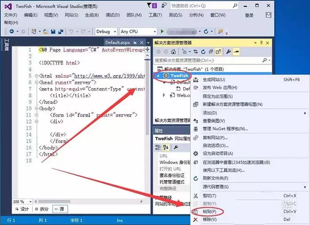Click the notifications flag icon in title bar

149,5
